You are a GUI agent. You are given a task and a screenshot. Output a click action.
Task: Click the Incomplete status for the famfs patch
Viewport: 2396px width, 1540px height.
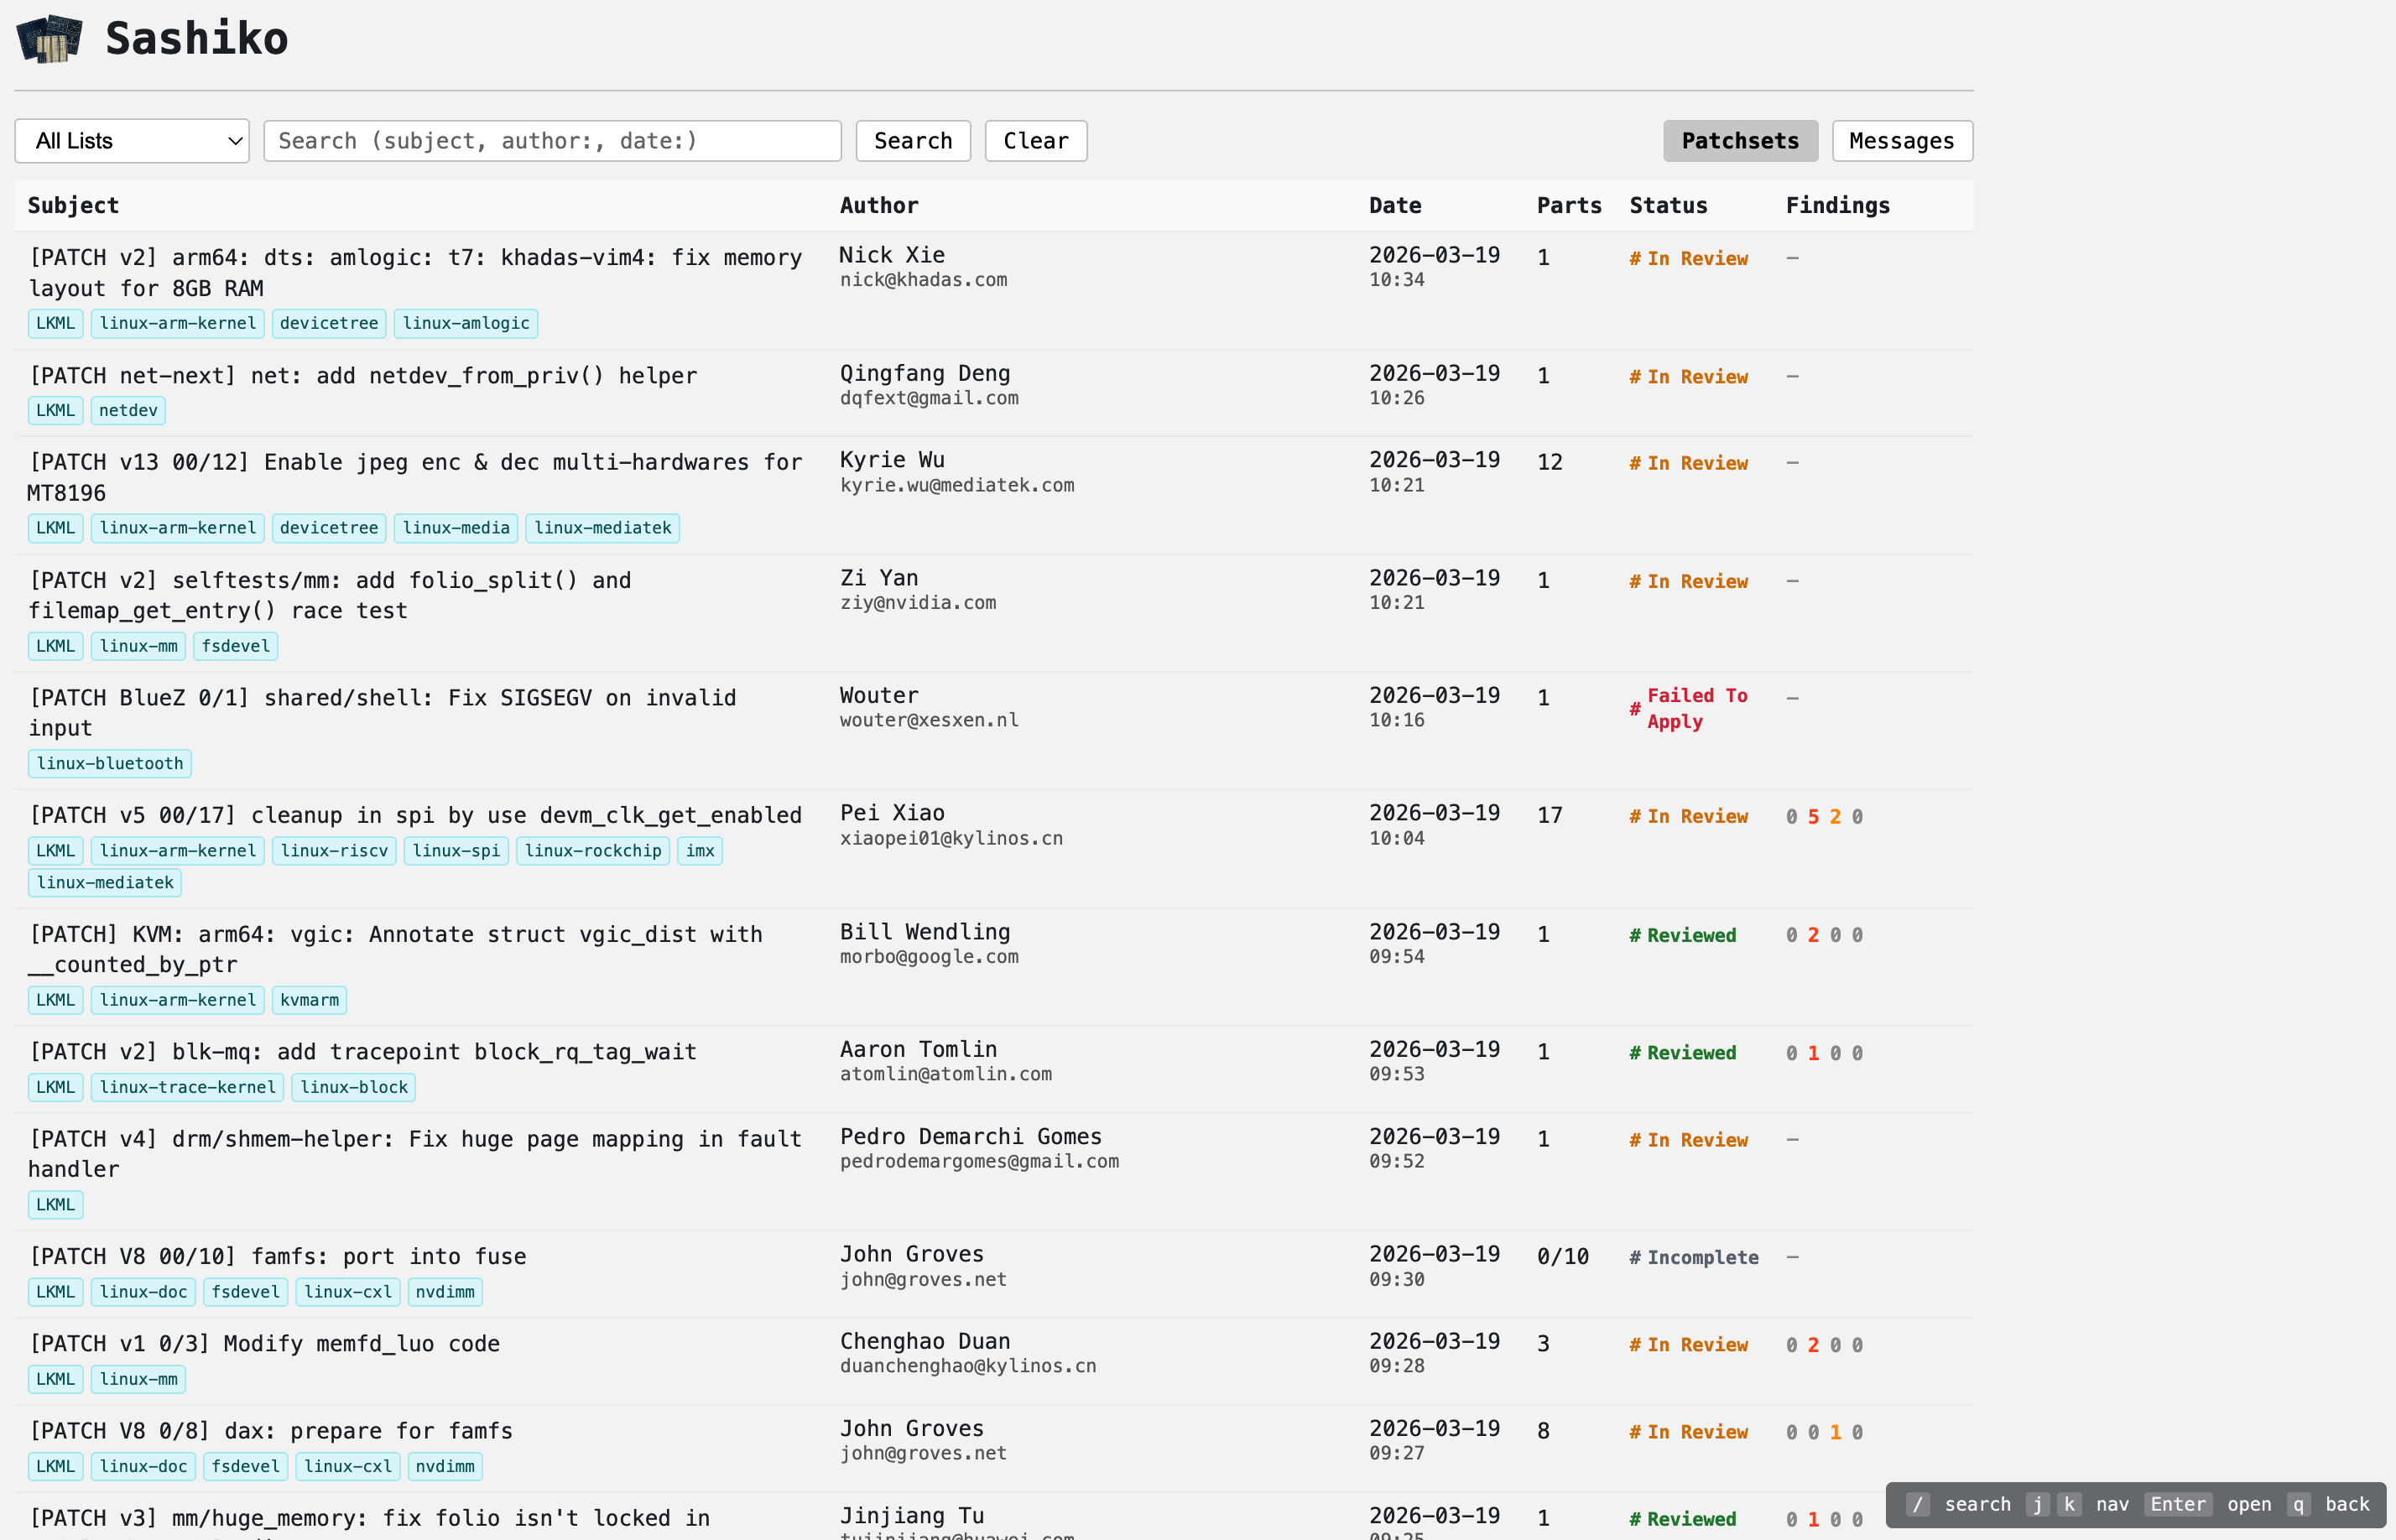1702,1257
